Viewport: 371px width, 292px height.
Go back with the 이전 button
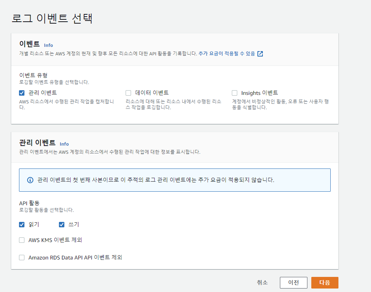pyautogui.click(x=293, y=283)
